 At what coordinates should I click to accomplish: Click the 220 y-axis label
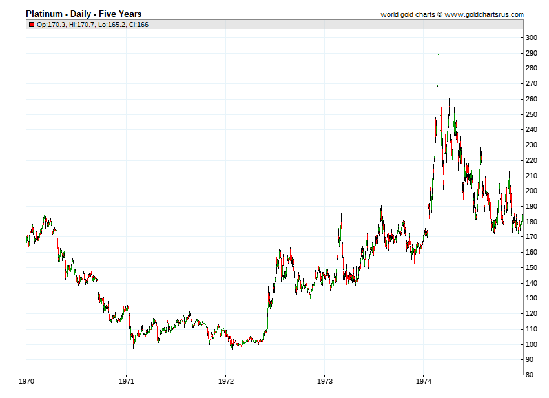[x=532, y=160]
